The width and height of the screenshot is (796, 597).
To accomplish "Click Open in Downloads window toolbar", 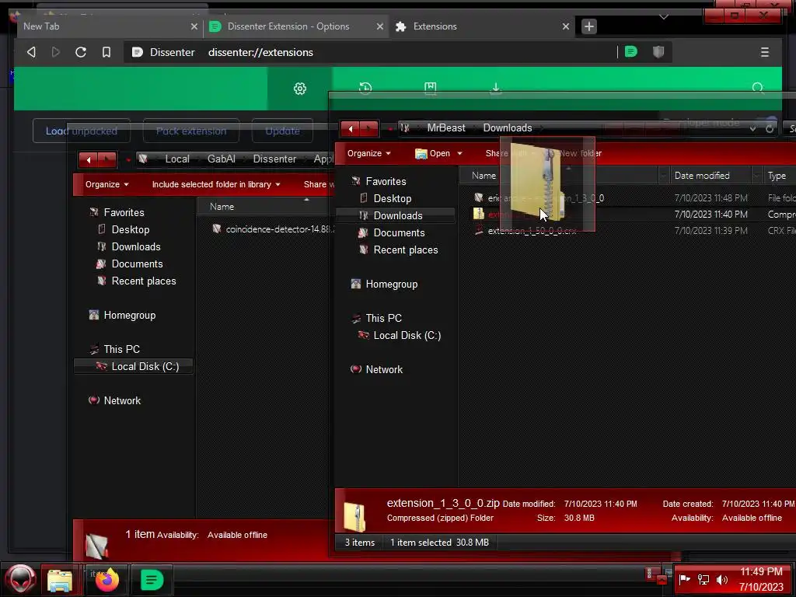I will (433, 153).
